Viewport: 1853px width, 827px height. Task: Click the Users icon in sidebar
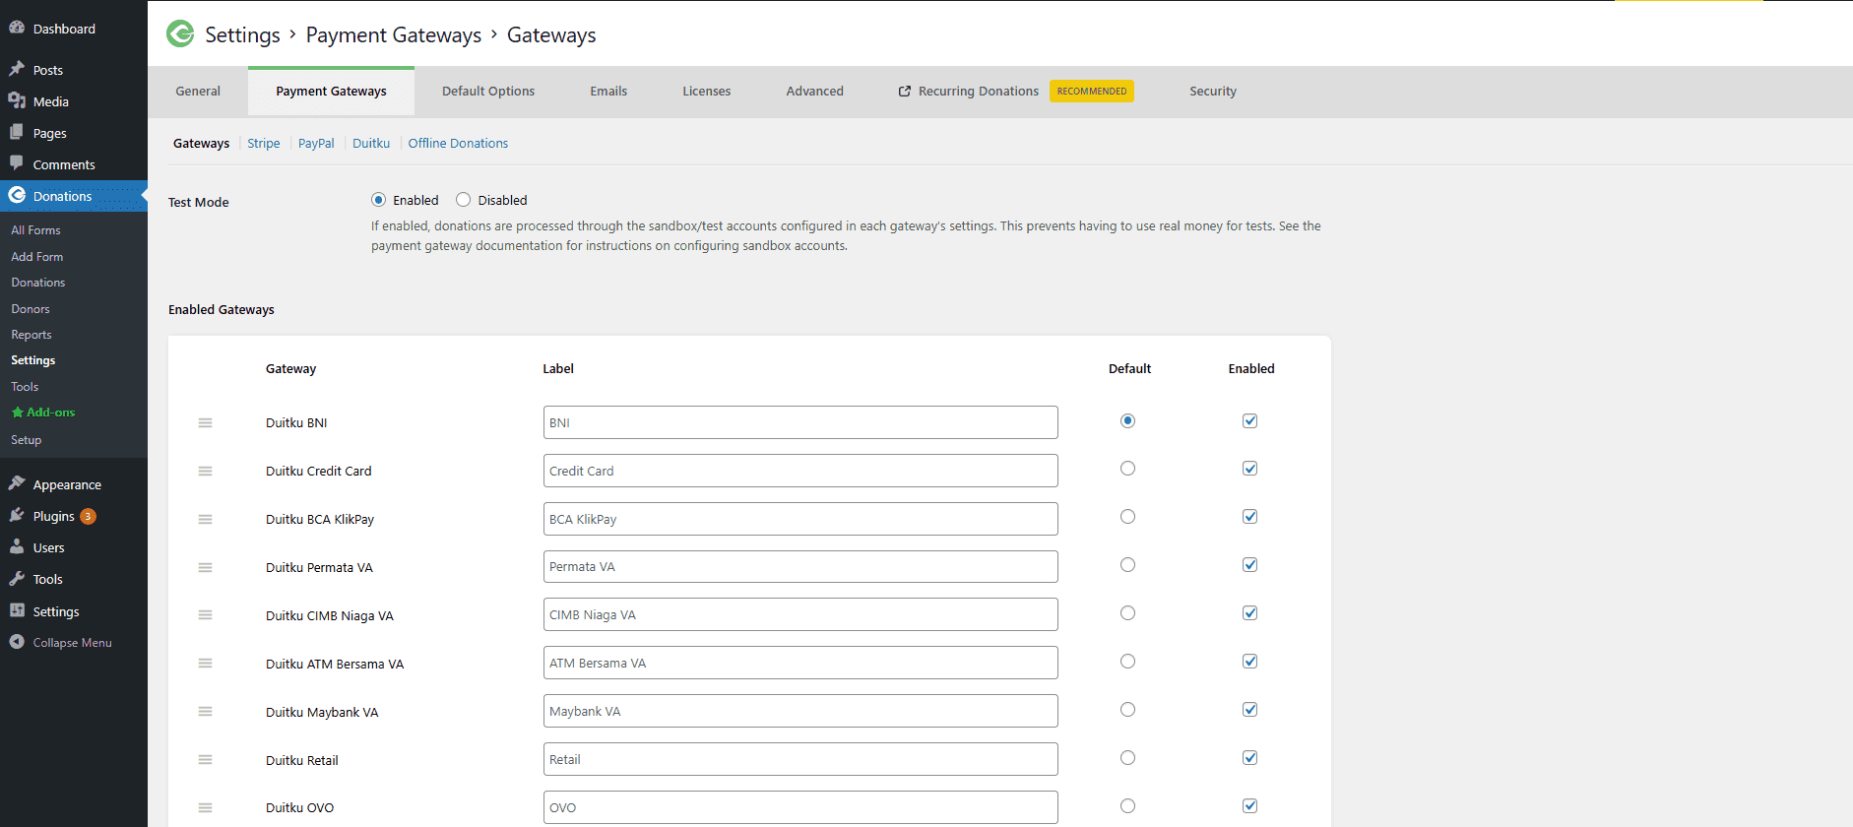[x=17, y=547]
